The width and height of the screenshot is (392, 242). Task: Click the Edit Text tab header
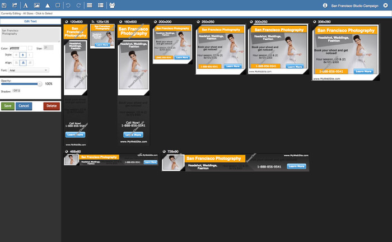[30, 21]
